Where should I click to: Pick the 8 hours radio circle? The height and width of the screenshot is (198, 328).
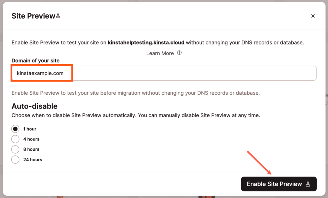[x=15, y=149]
